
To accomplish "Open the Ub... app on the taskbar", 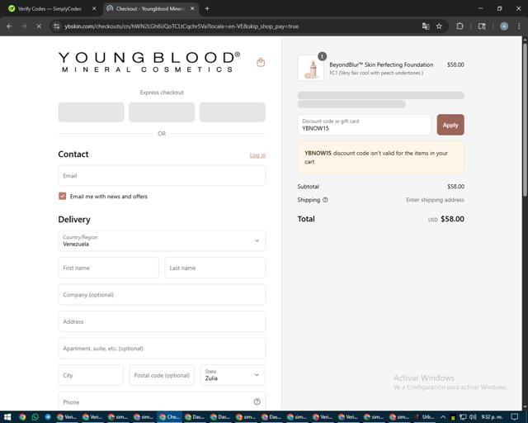I will click(424, 417).
